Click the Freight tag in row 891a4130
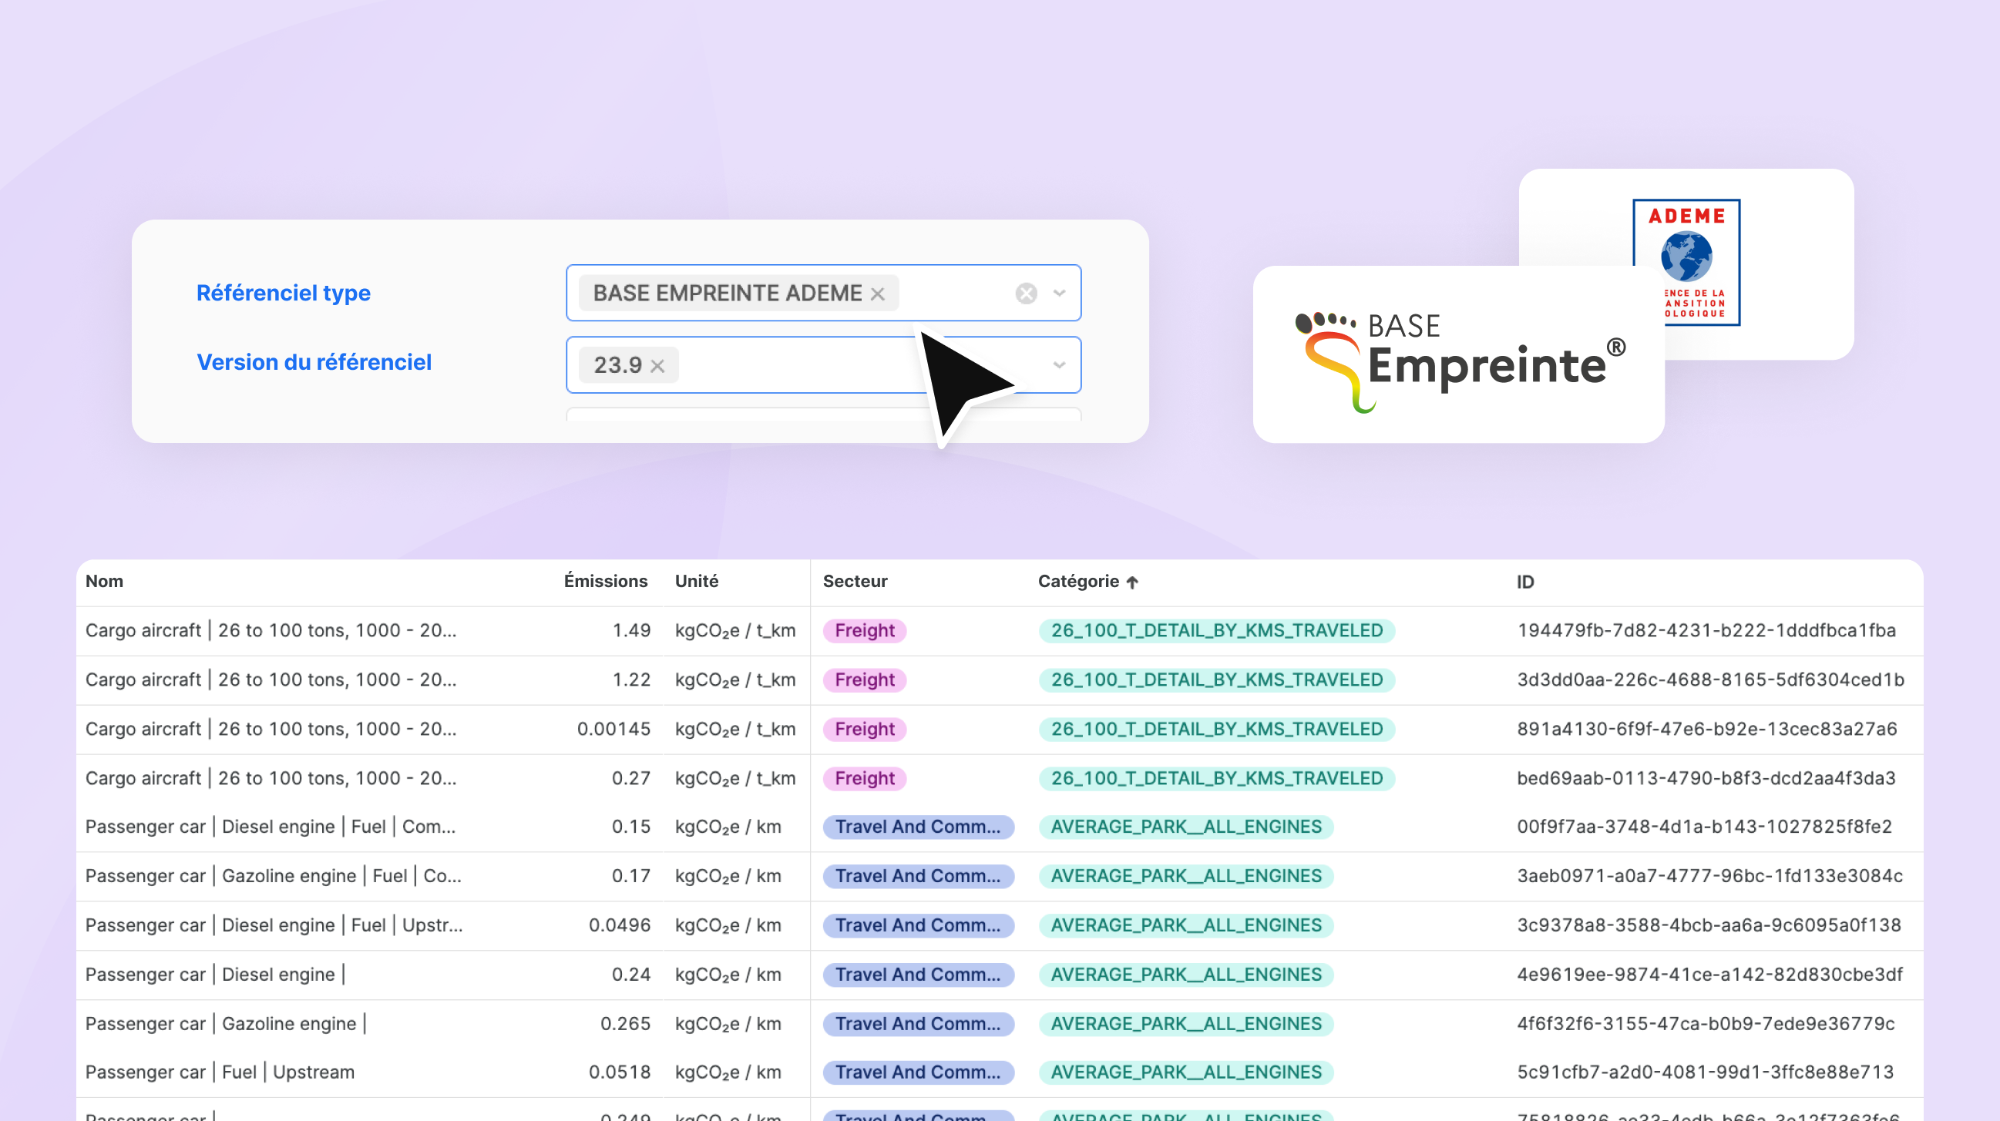This screenshot has height=1121, width=2000. click(864, 729)
